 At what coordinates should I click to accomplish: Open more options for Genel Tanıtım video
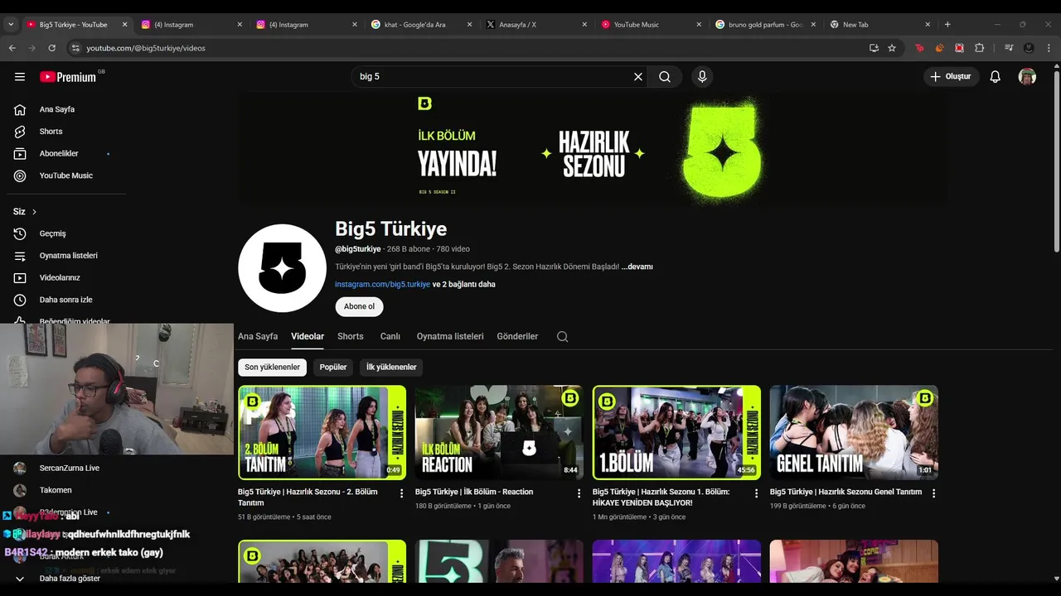pyautogui.click(x=933, y=493)
